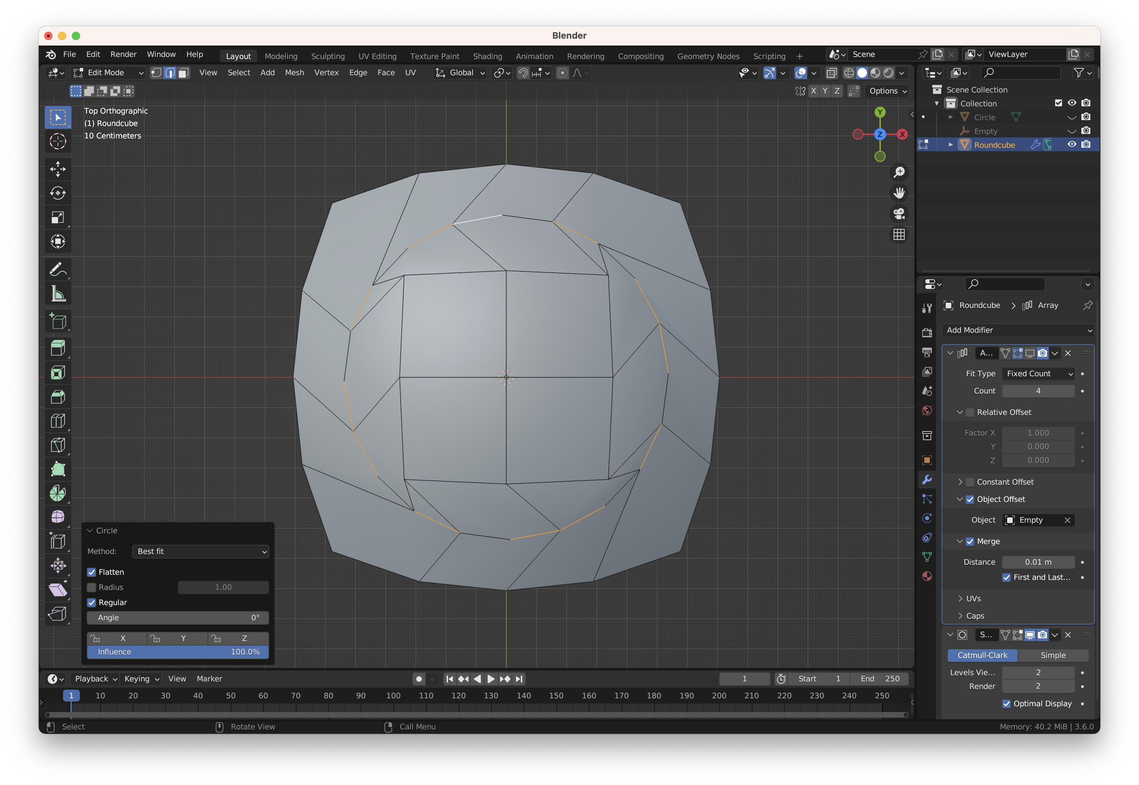This screenshot has width=1139, height=785.
Task: Switch to the UV Editing workspace tab
Action: pyautogui.click(x=377, y=56)
